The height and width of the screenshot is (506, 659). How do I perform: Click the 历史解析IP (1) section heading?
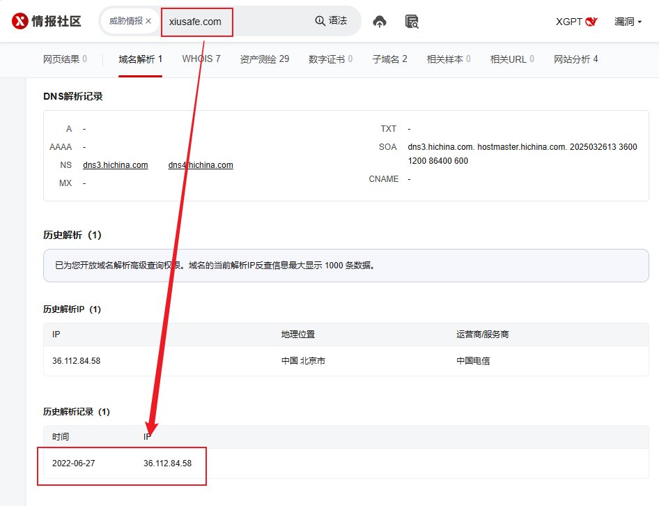click(72, 309)
